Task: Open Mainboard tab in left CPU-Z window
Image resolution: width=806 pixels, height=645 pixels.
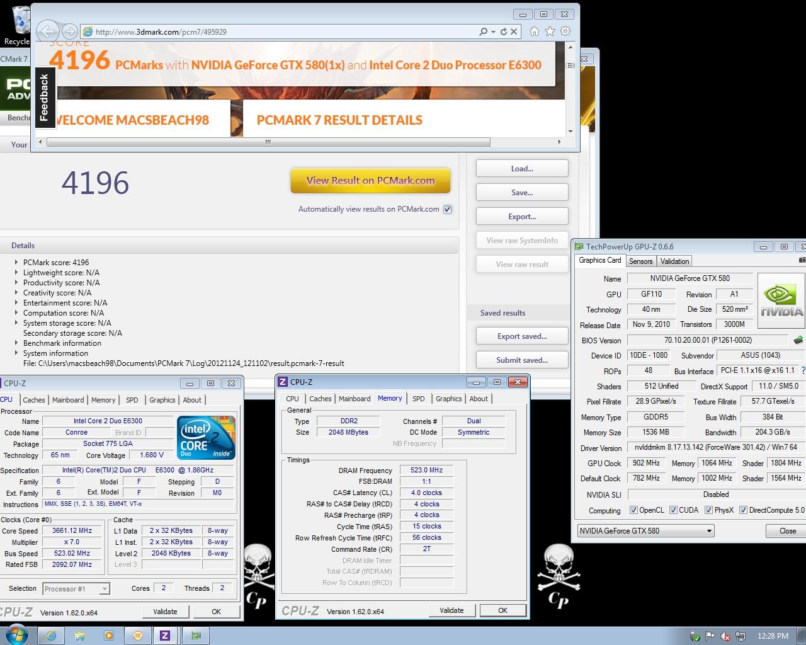Action: click(68, 400)
